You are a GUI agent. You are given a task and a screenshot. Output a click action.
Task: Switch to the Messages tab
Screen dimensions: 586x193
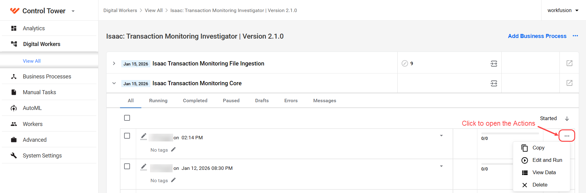click(x=324, y=101)
